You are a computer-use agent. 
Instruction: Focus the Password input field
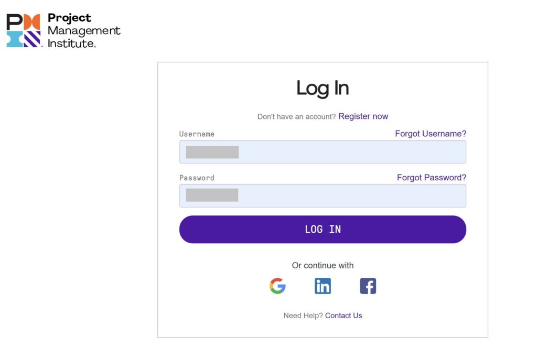click(x=323, y=196)
